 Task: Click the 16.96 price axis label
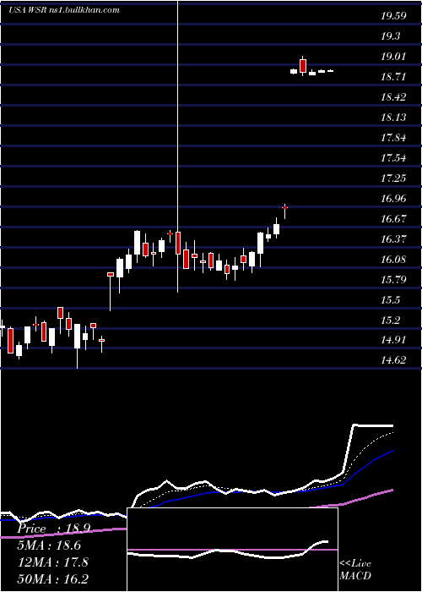(x=393, y=199)
